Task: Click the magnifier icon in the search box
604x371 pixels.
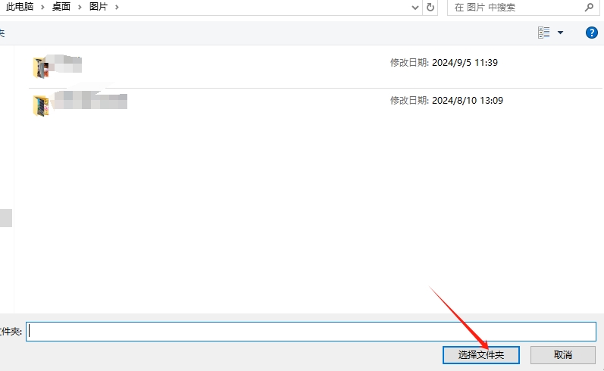Action: (589, 7)
